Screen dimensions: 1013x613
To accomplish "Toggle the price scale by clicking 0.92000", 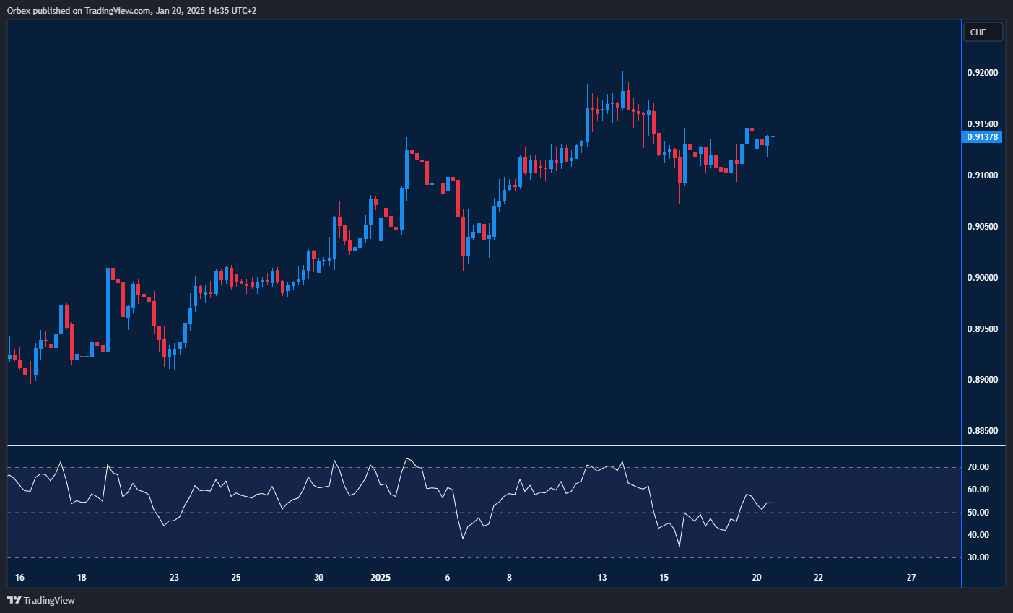I will click(982, 72).
